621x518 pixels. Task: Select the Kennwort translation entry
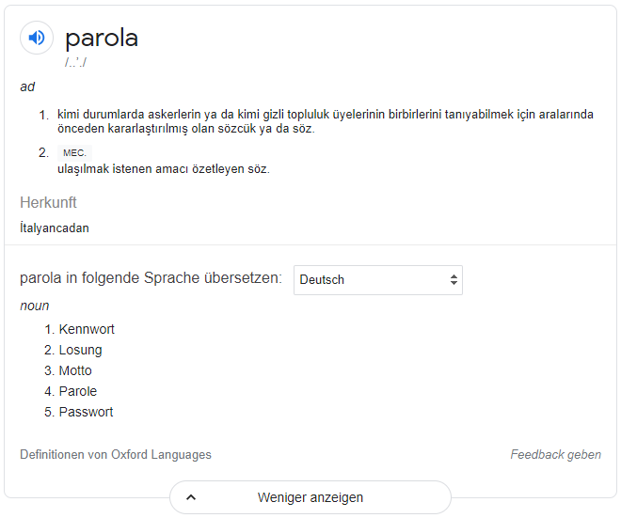[x=87, y=329]
